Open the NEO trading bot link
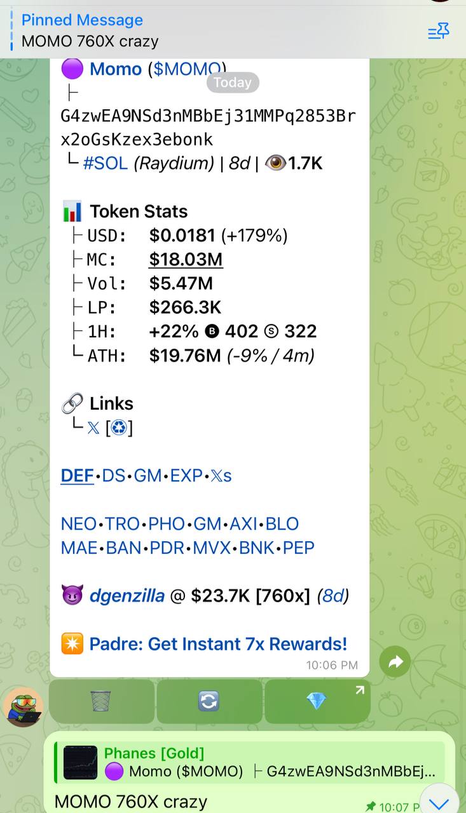This screenshot has height=813, width=466. (x=78, y=523)
